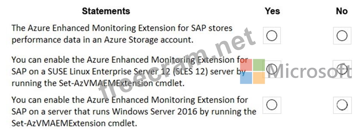The height and width of the screenshot is (130, 354).
Task: Click the yellow square of the Microsoft logo
Action: 259,78
